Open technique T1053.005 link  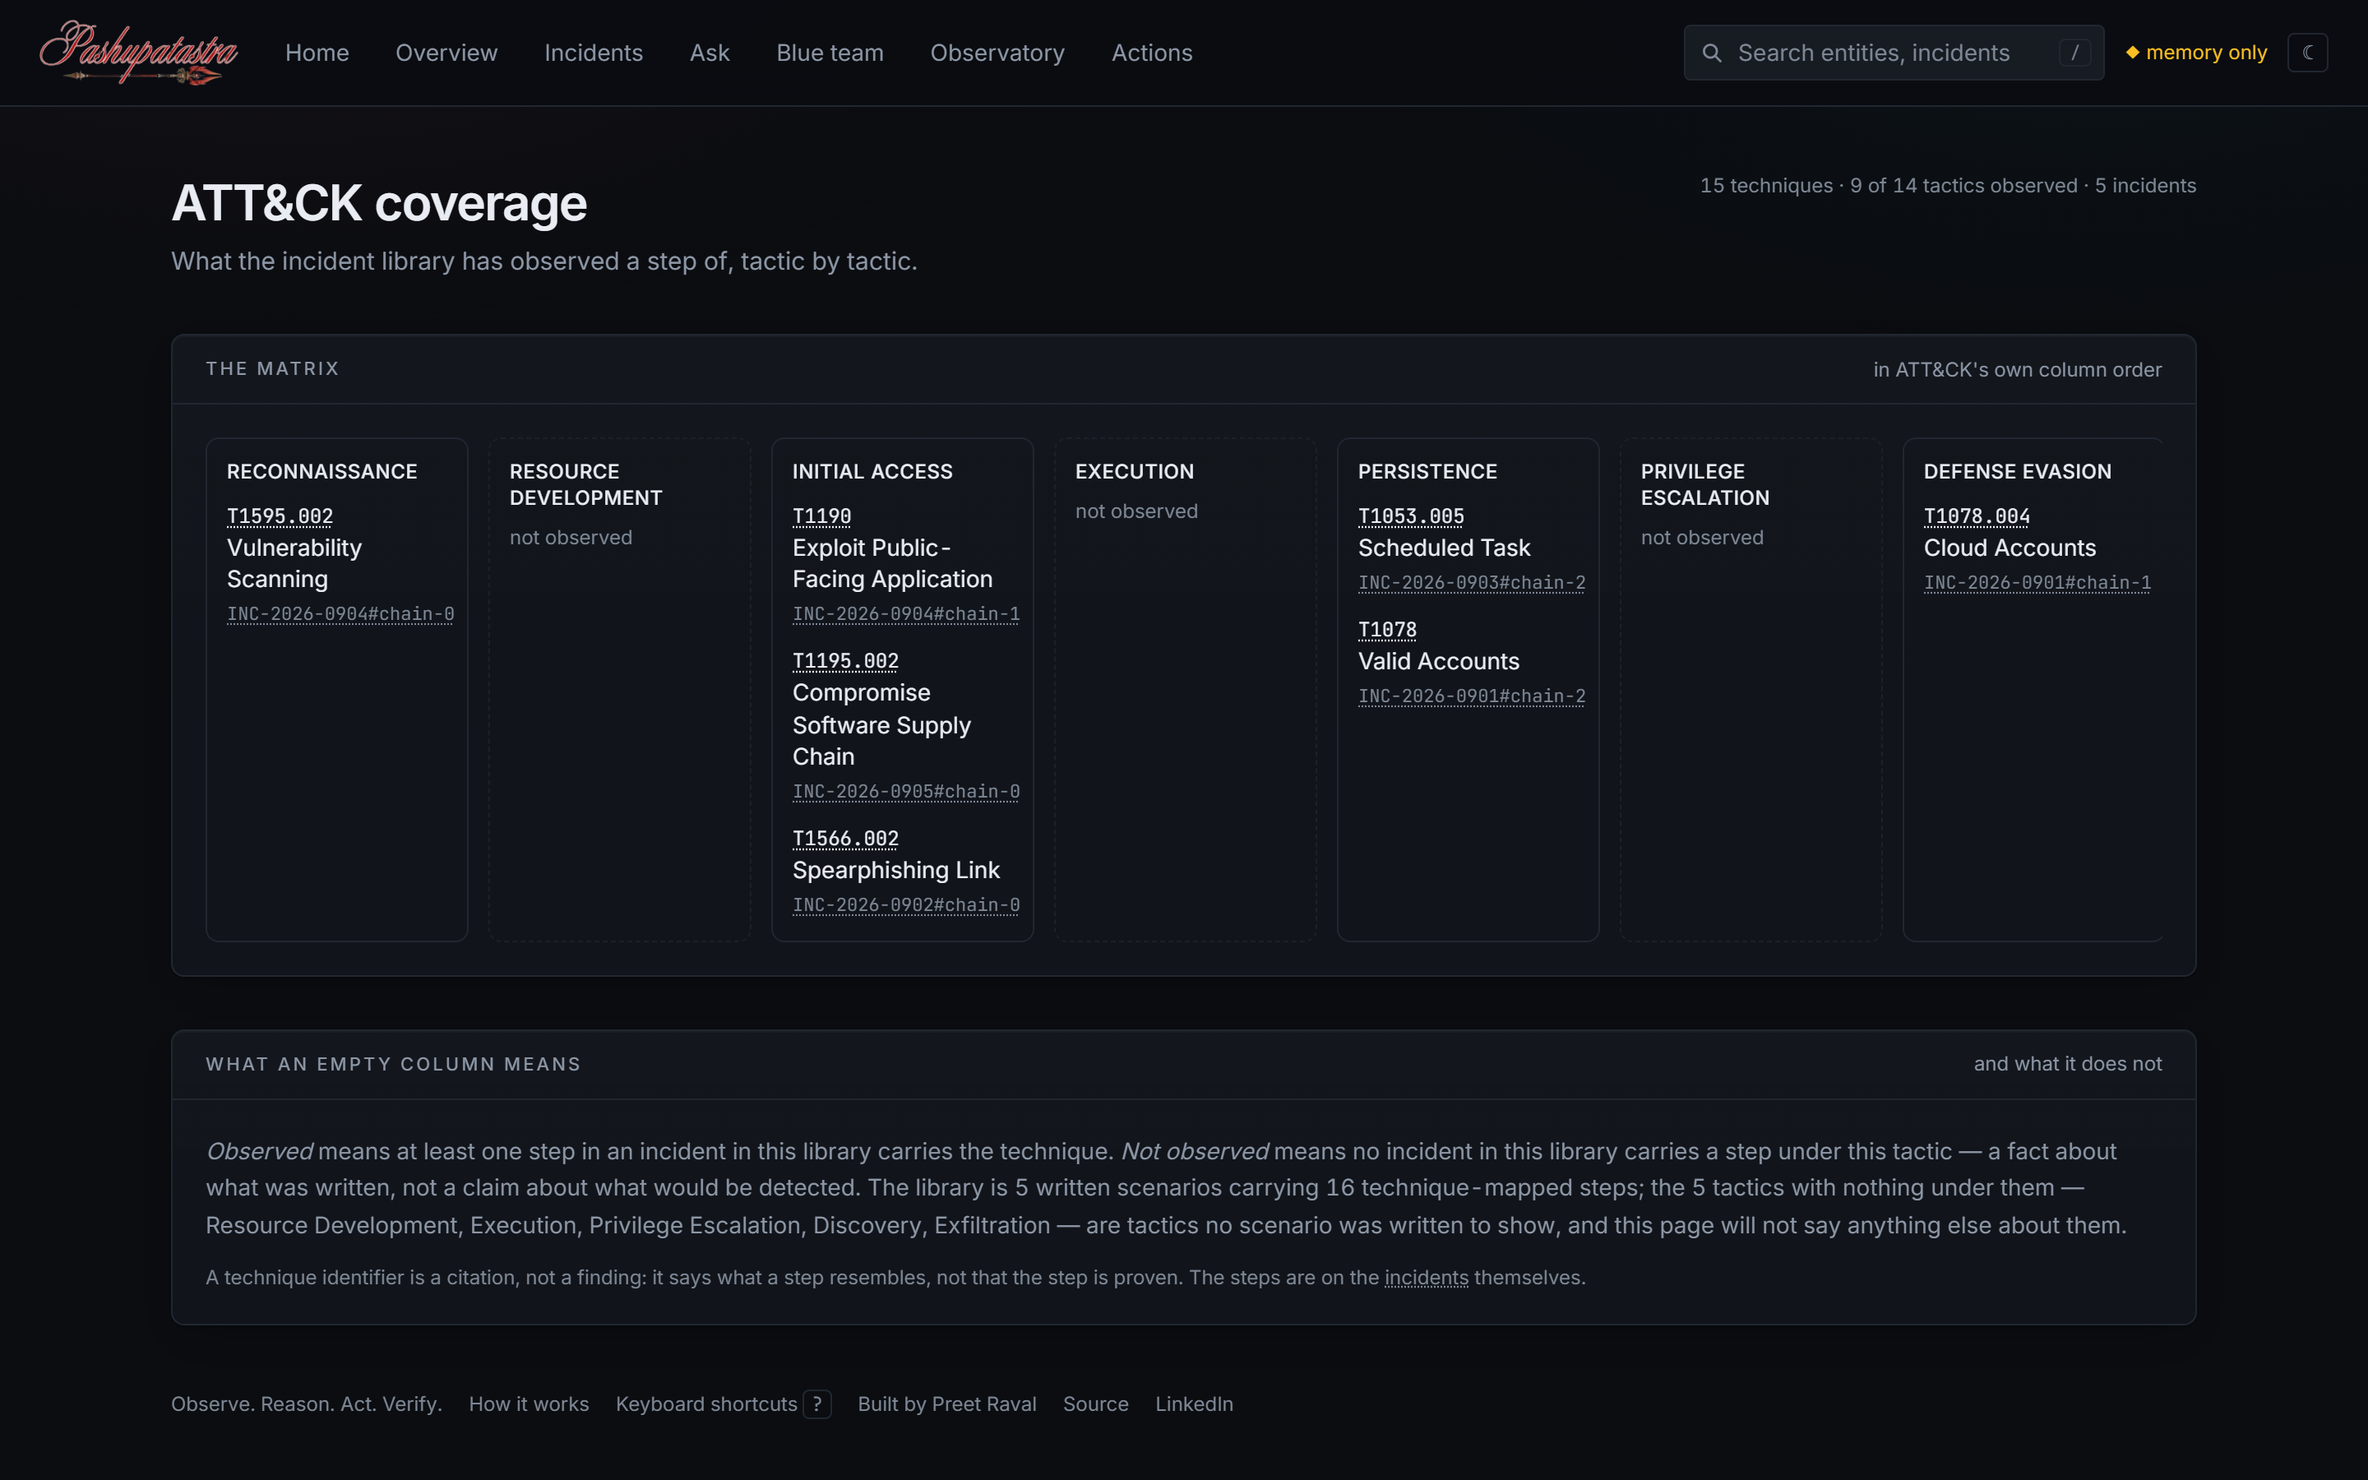[1411, 516]
